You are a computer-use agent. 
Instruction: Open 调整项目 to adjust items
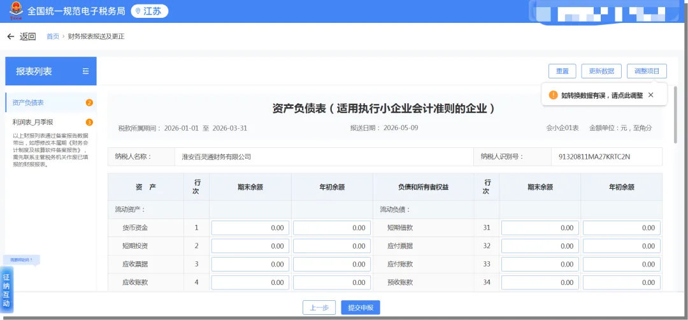click(x=647, y=71)
